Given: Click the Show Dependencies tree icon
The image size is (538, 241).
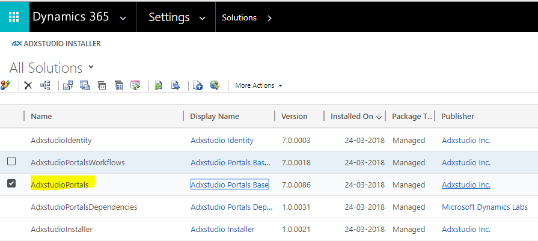Looking at the screenshot, I should pyautogui.click(x=45, y=85).
